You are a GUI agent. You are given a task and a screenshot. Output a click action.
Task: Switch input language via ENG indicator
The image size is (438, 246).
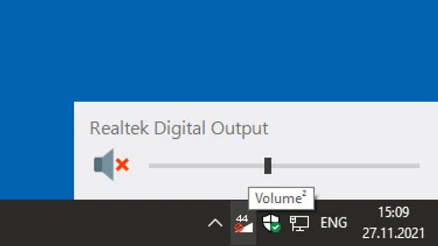[x=333, y=223]
